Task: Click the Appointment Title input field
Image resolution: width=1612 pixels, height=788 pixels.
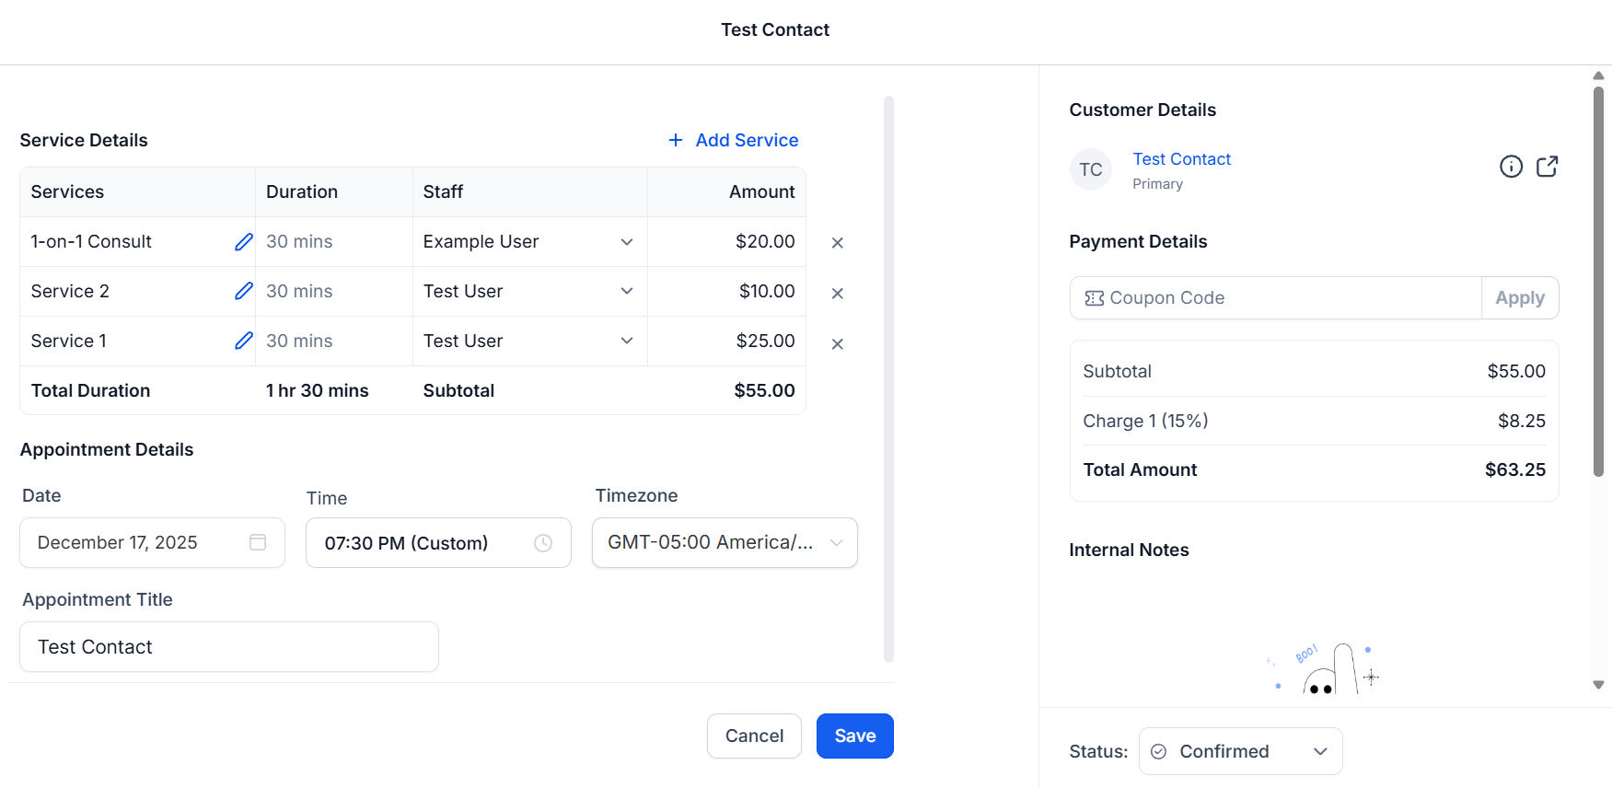Action: point(229,647)
